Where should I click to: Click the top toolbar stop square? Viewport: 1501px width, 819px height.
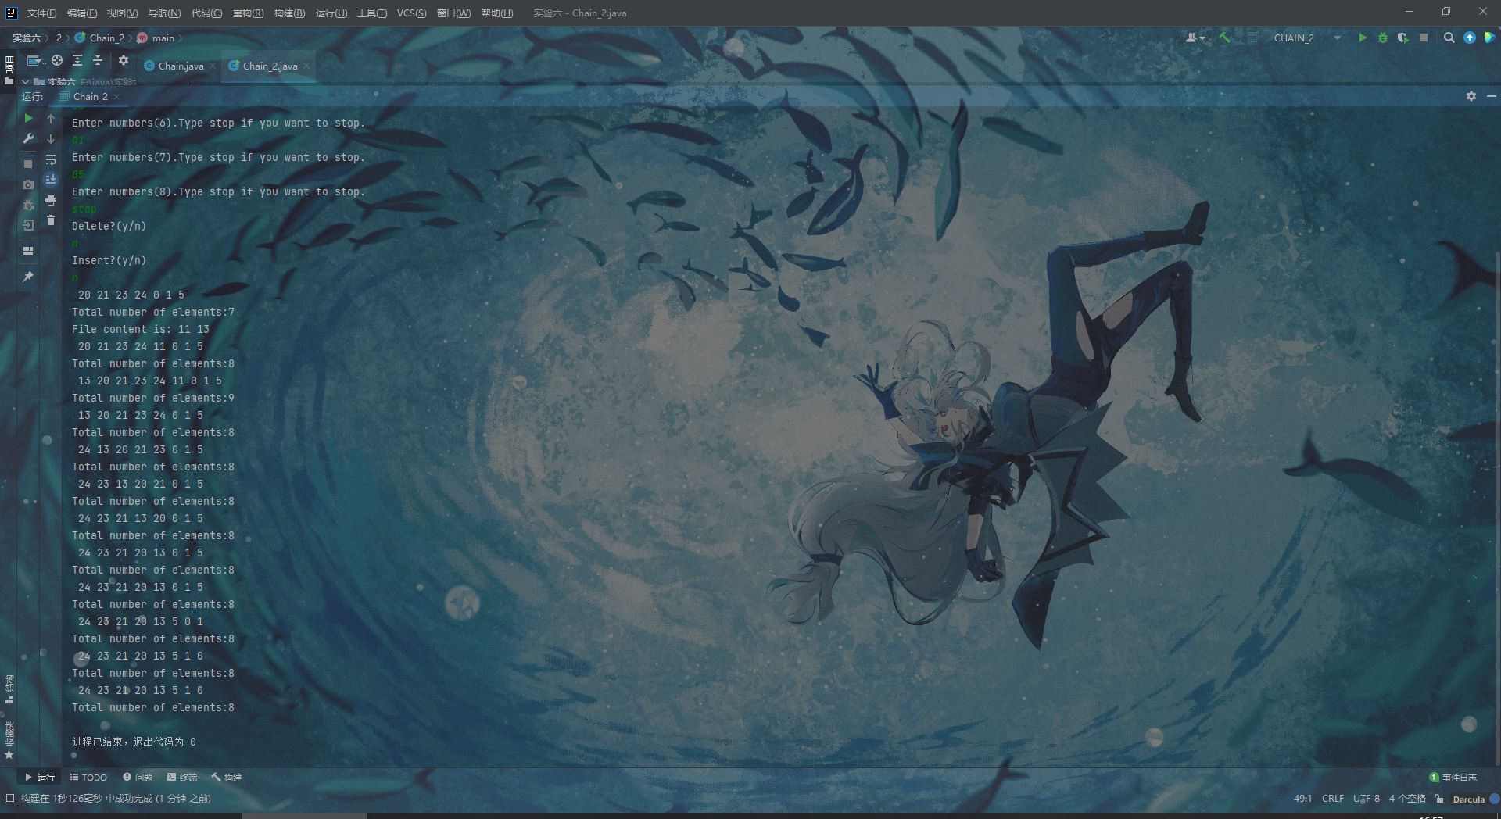click(1424, 38)
